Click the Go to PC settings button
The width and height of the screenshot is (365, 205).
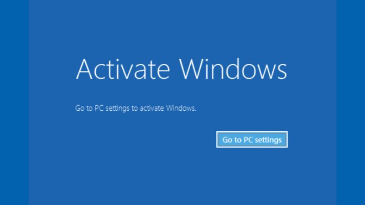[252, 139]
